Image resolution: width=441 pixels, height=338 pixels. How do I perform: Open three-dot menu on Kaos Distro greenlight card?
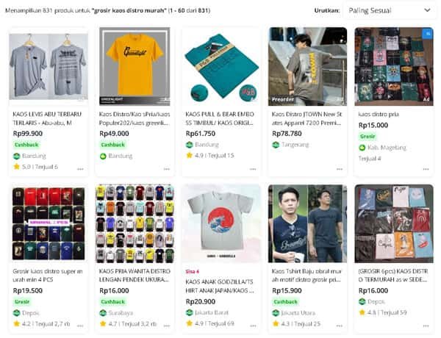(x=167, y=169)
